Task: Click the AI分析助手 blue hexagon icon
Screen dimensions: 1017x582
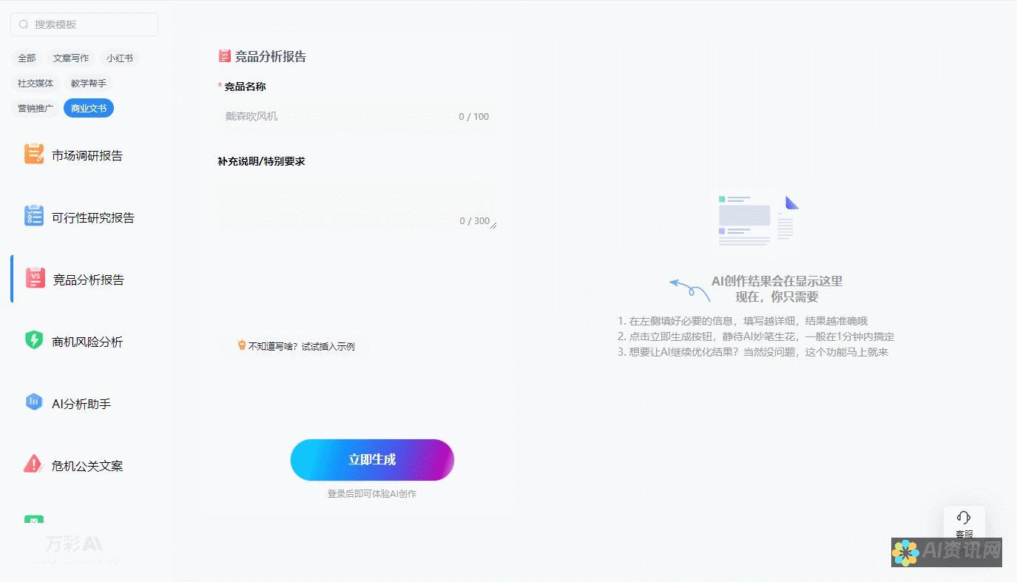Action: tap(34, 402)
